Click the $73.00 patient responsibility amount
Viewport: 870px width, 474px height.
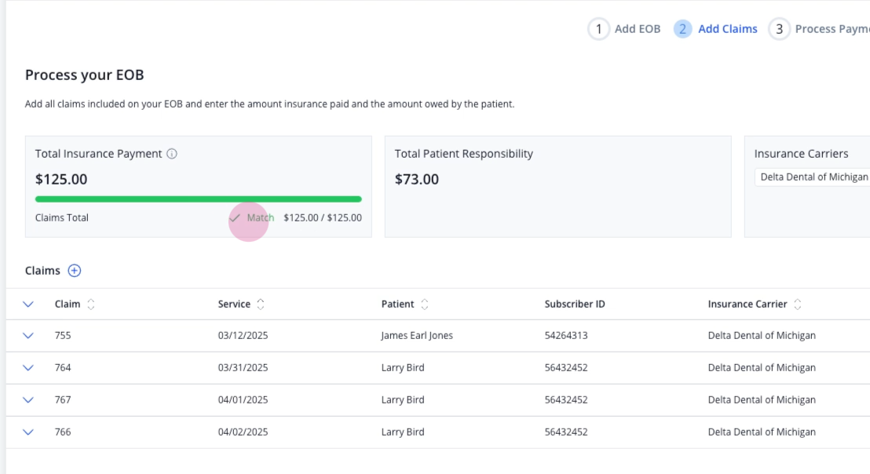(417, 180)
